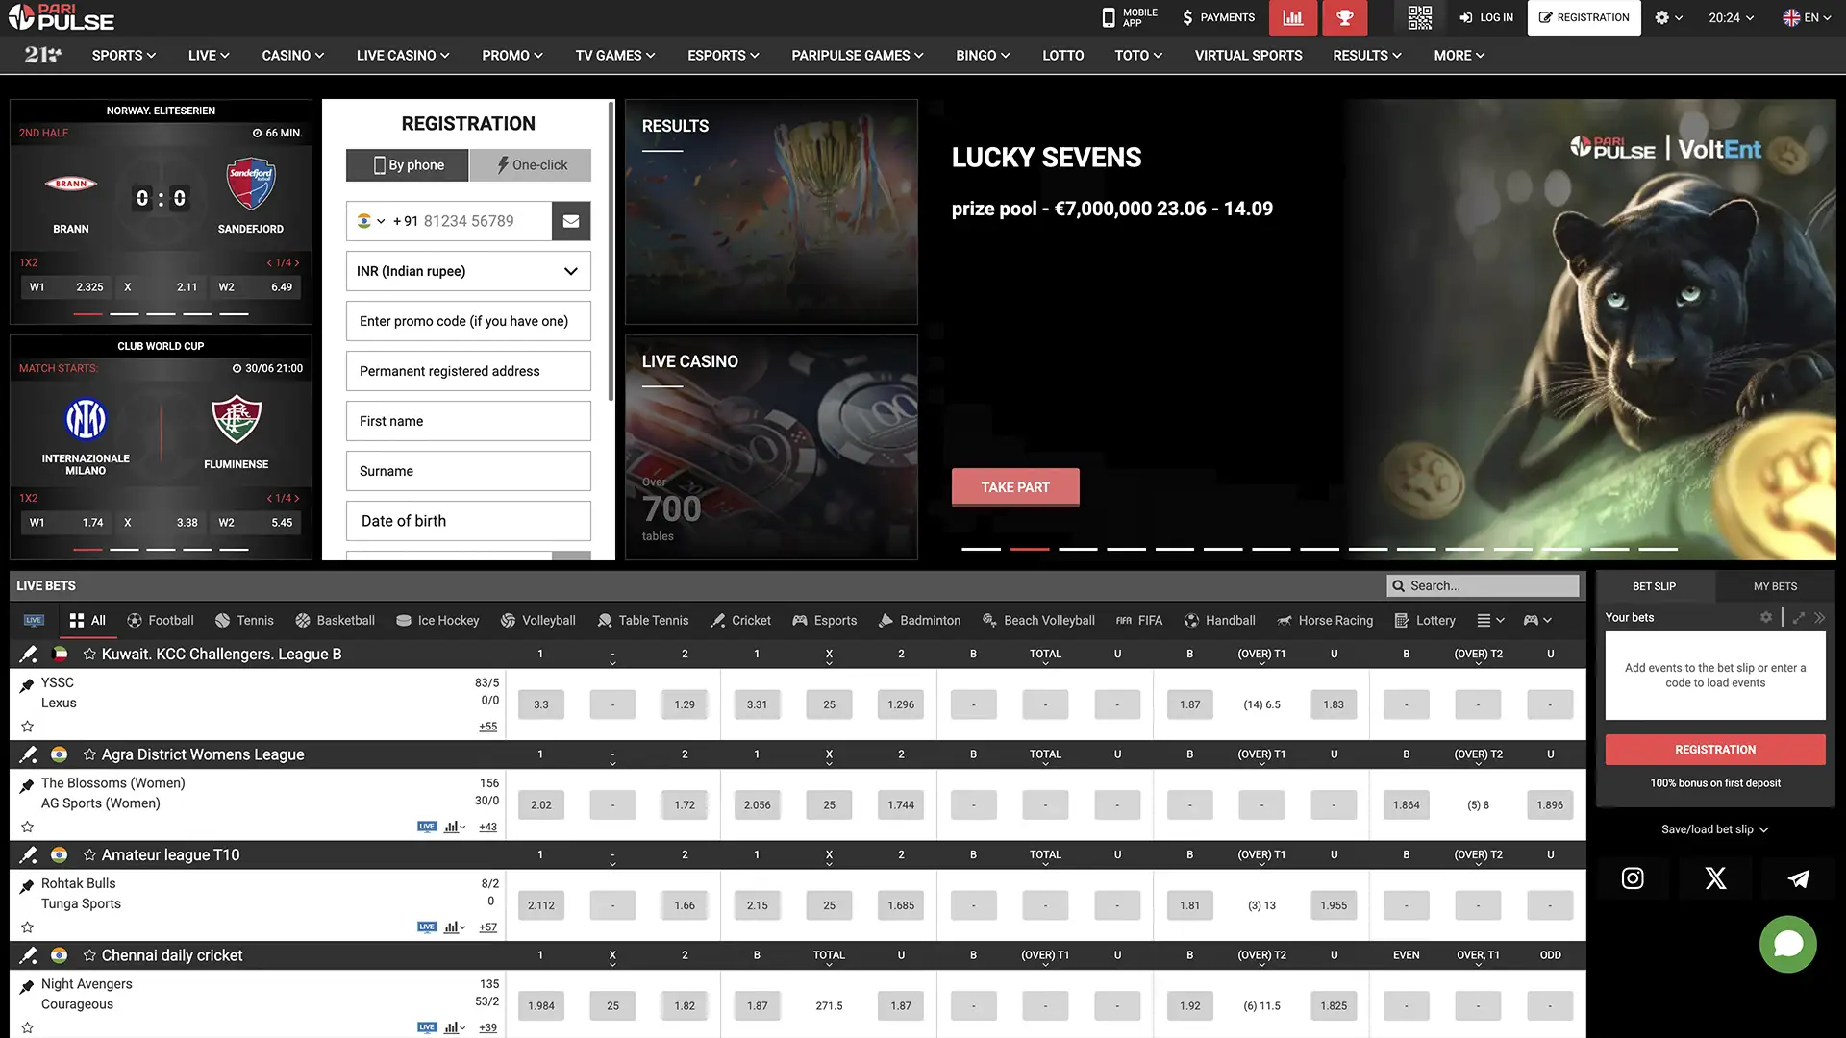Open the CASINO dropdown menu

293,56
